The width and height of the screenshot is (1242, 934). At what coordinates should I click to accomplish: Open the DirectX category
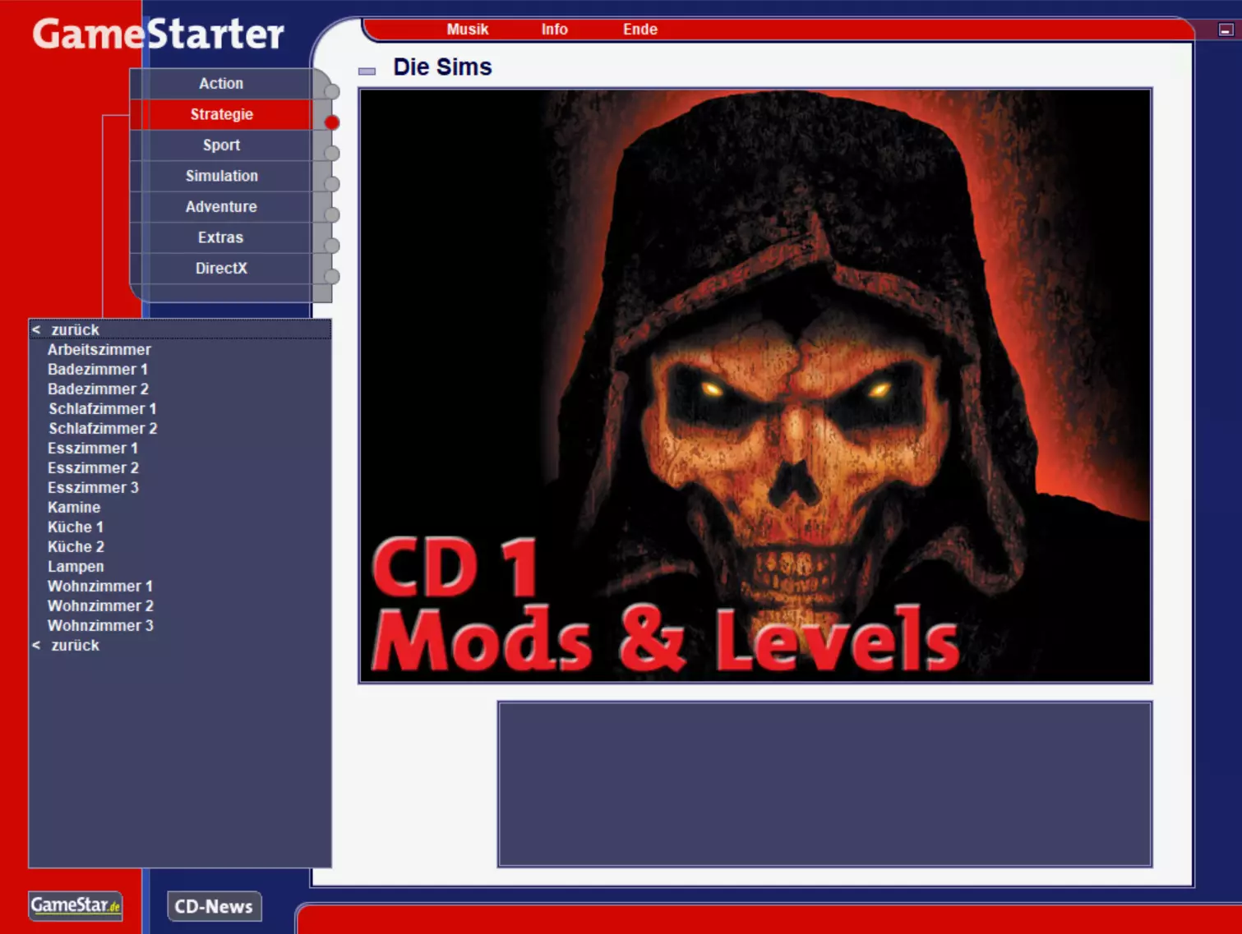tap(220, 269)
